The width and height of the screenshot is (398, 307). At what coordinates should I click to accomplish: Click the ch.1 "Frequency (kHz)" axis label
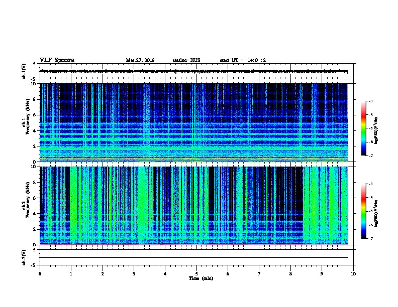point(28,116)
